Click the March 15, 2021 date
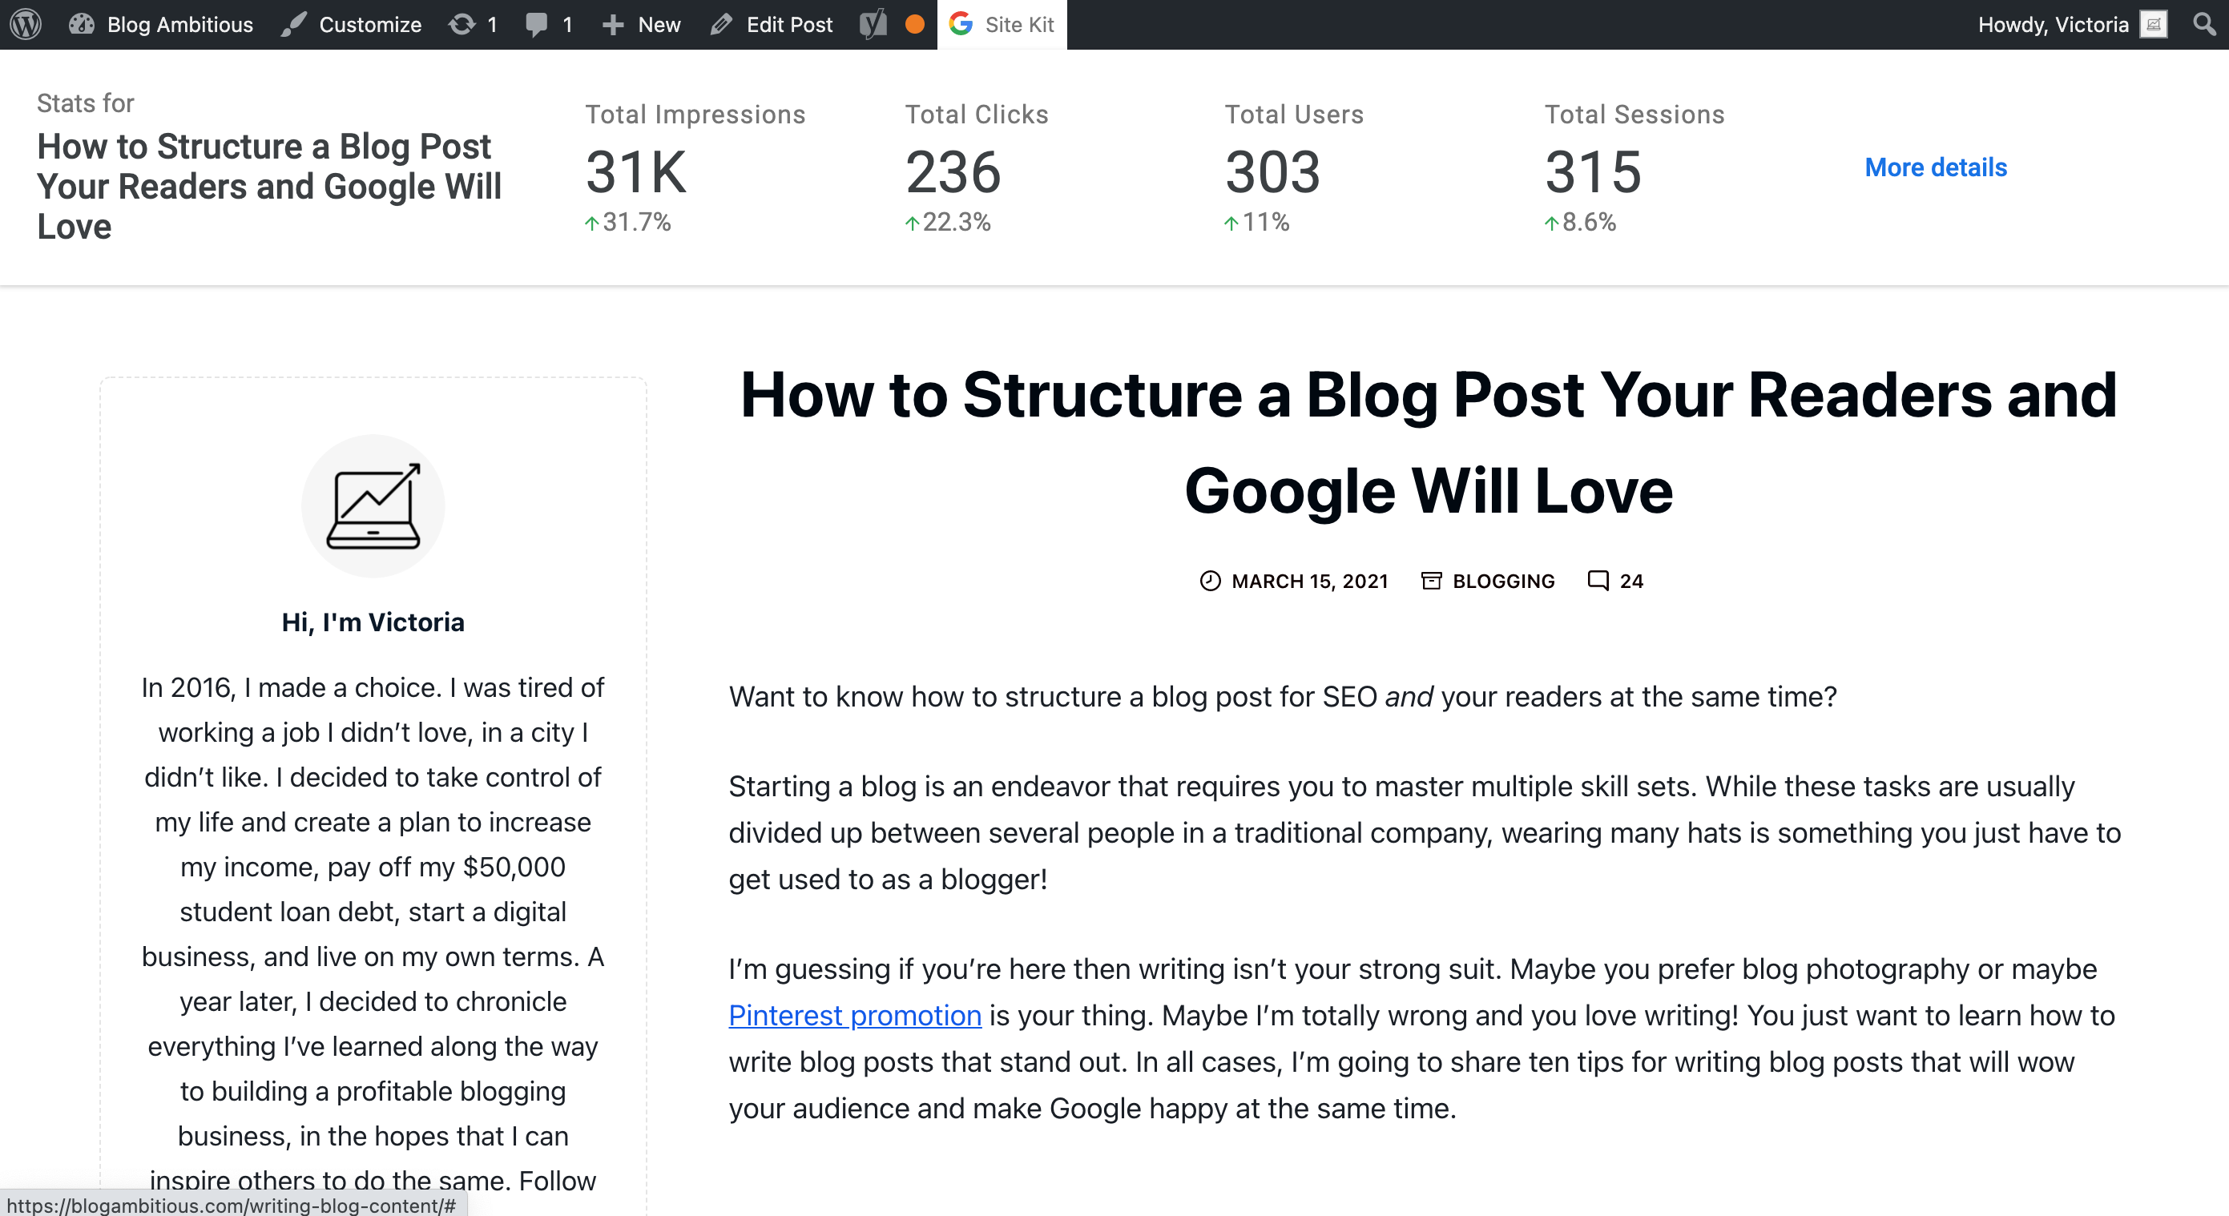This screenshot has height=1216, width=2229. coord(1309,582)
